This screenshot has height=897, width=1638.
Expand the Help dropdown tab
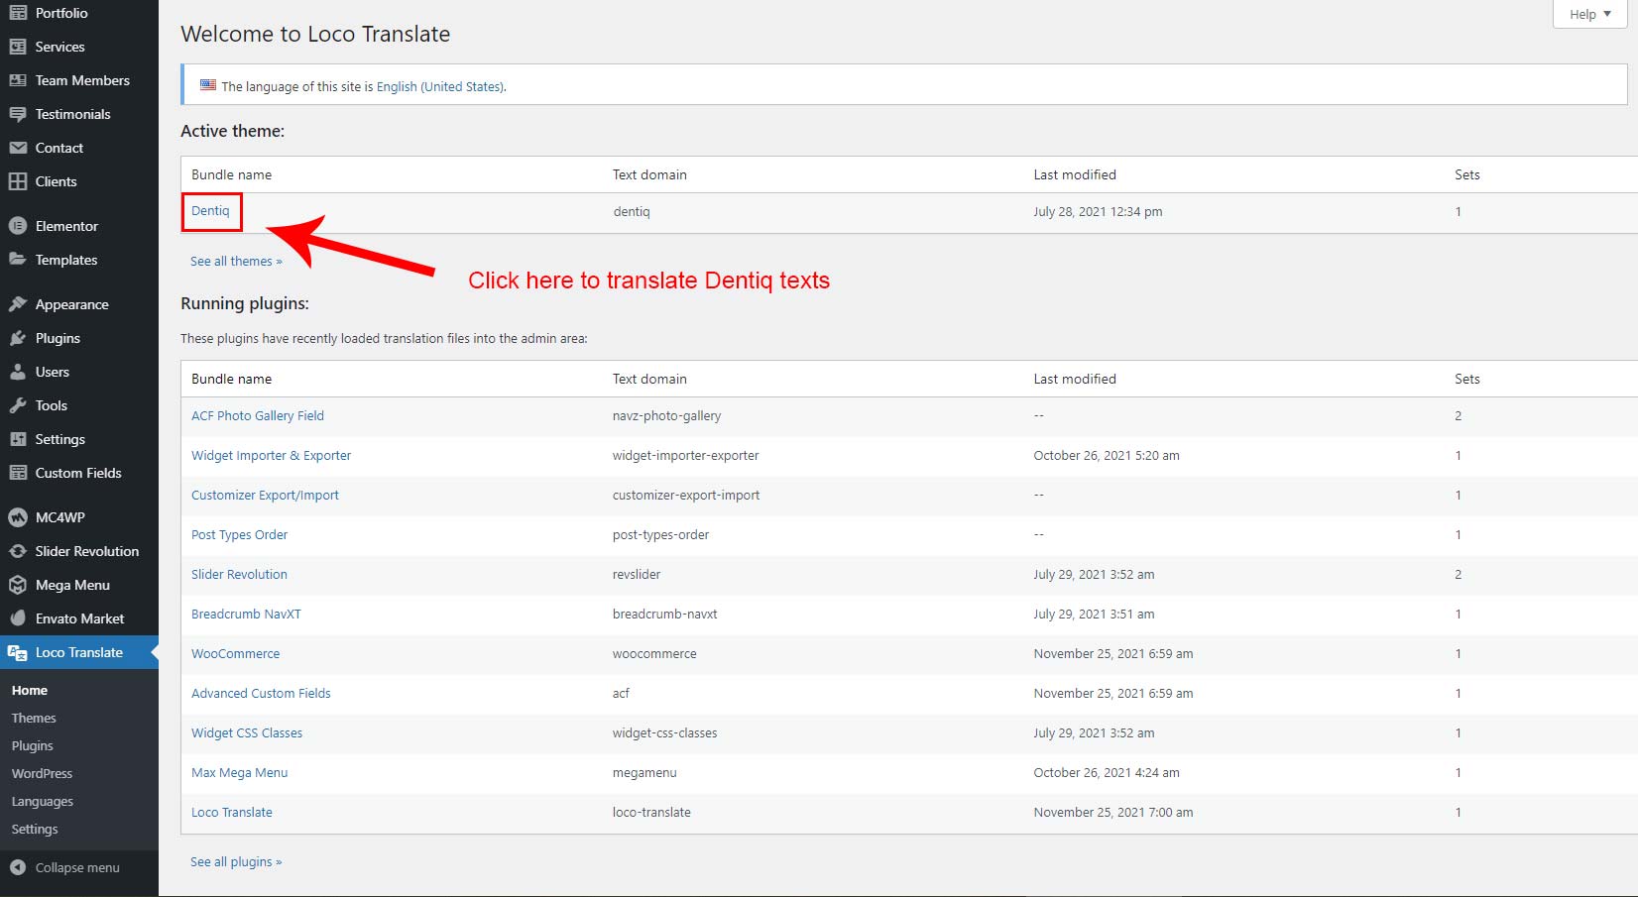[x=1589, y=14]
